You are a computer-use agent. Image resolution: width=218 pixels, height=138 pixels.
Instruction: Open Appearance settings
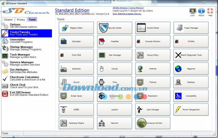point(114,96)
